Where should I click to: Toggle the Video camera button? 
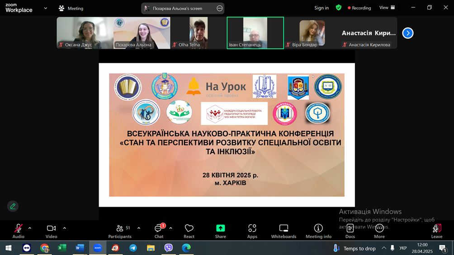pos(51,231)
